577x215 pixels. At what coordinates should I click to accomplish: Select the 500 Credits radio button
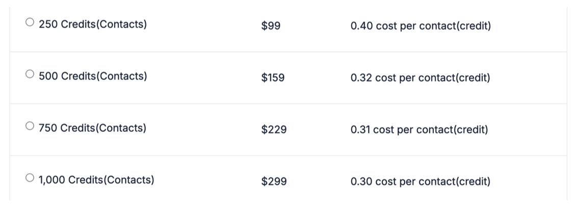(30, 76)
